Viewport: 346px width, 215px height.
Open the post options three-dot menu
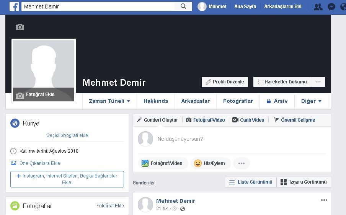324,200
